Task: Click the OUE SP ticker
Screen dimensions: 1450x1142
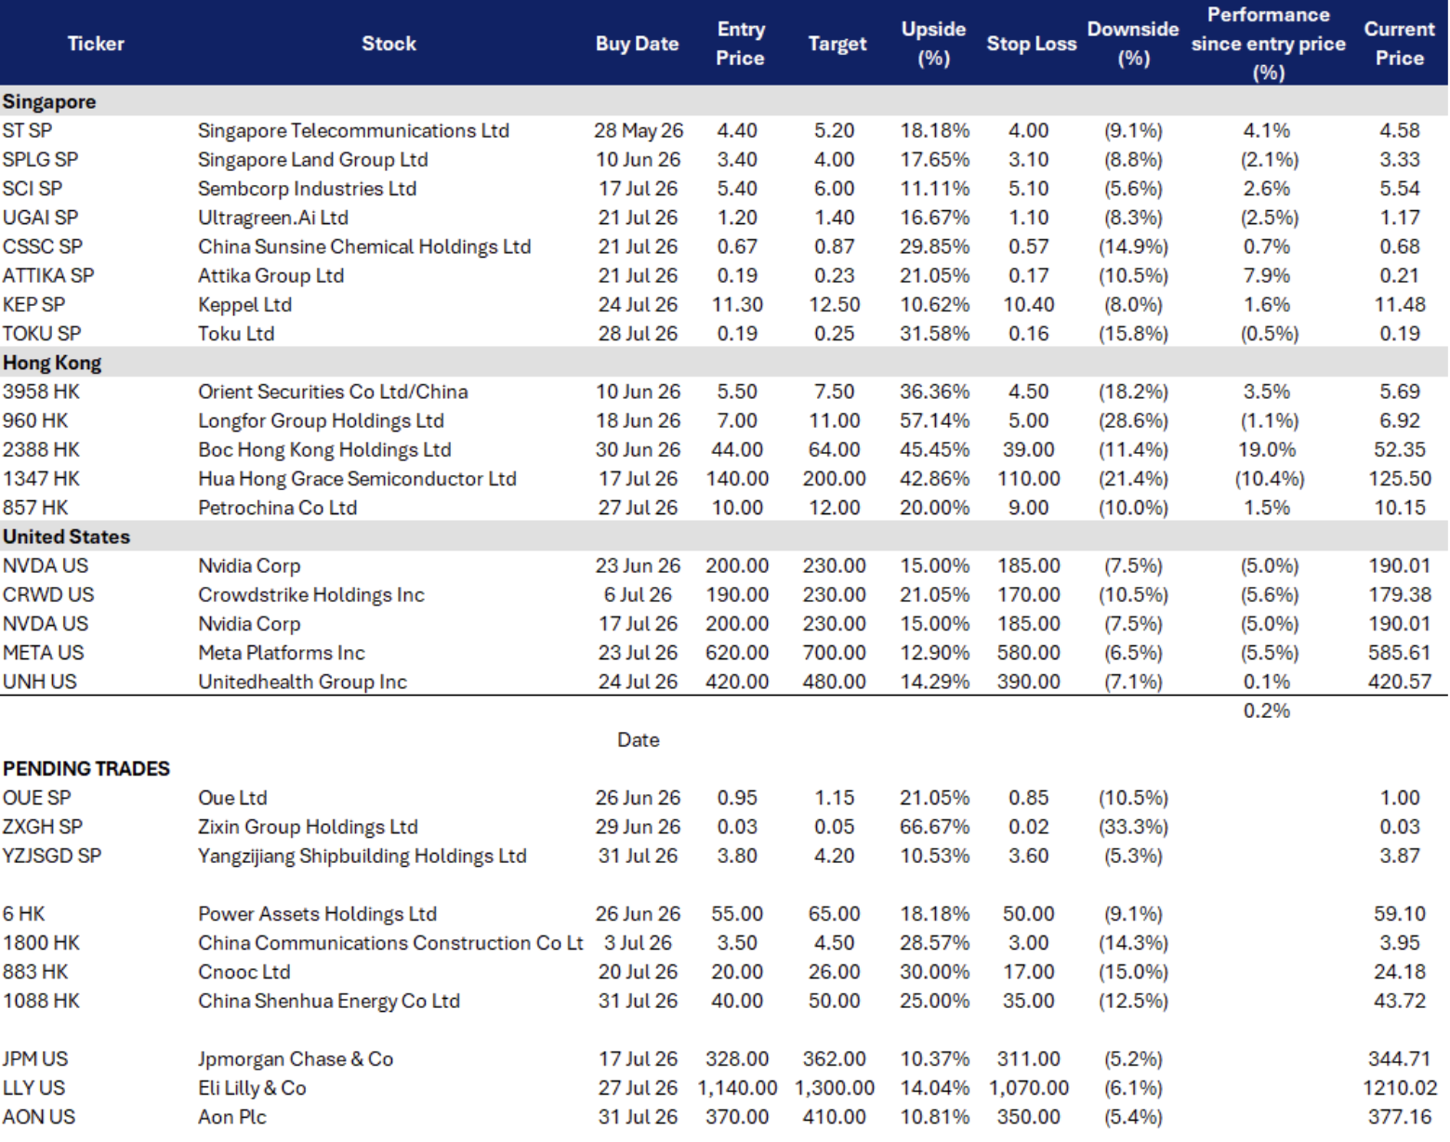Action: [x=37, y=797]
